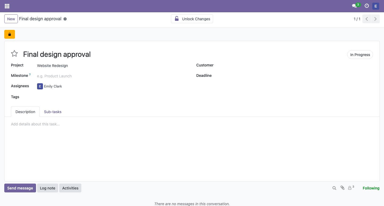Open the user avatar menu
384x206 pixels.
(375, 6)
